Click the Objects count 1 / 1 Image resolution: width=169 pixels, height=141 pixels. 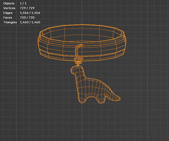tap(23, 3)
